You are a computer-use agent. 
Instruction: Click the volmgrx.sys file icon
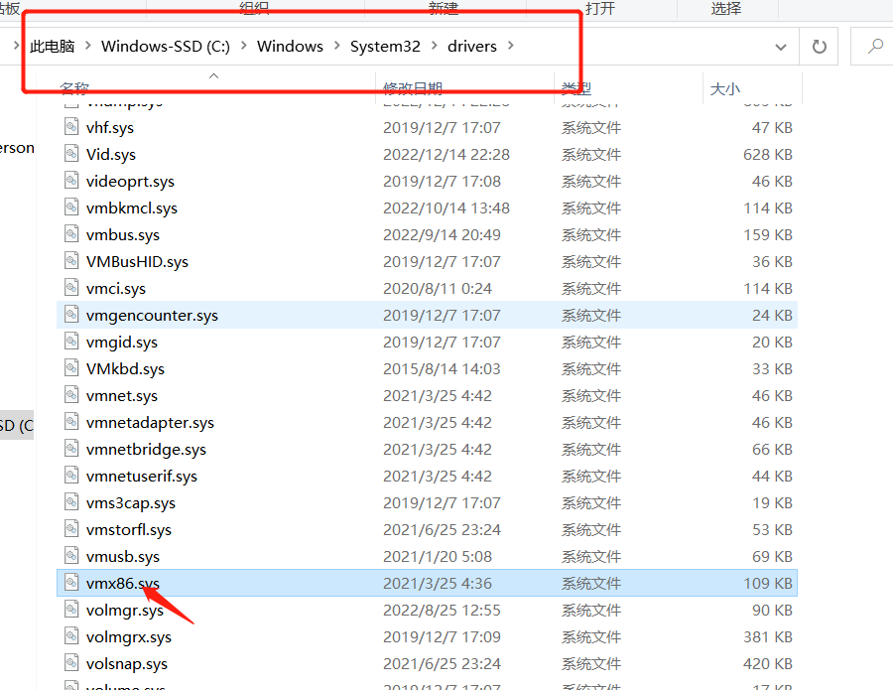tap(71, 635)
